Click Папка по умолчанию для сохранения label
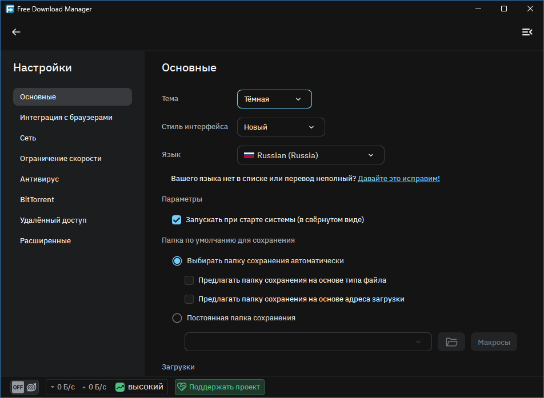 pyautogui.click(x=229, y=240)
